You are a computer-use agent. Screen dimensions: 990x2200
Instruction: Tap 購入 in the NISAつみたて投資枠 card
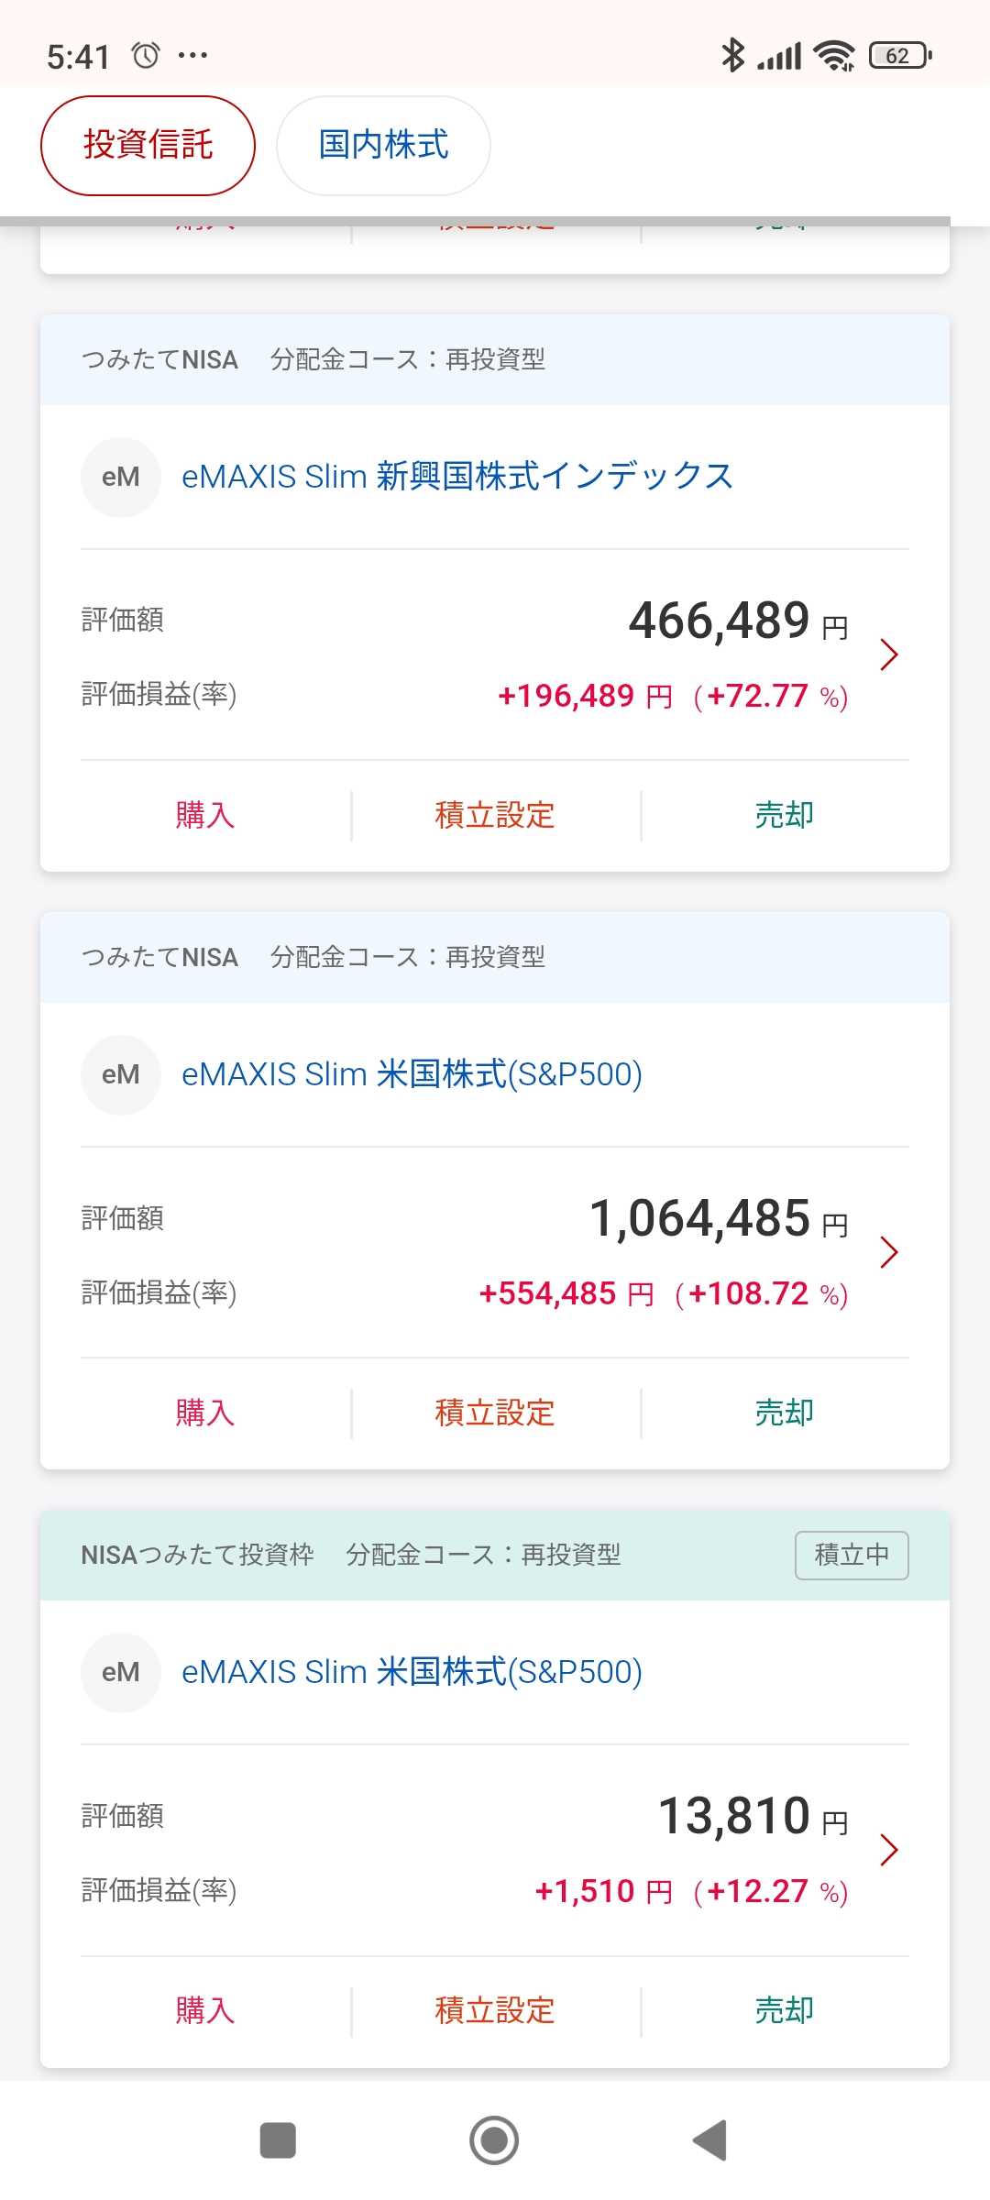click(205, 2010)
